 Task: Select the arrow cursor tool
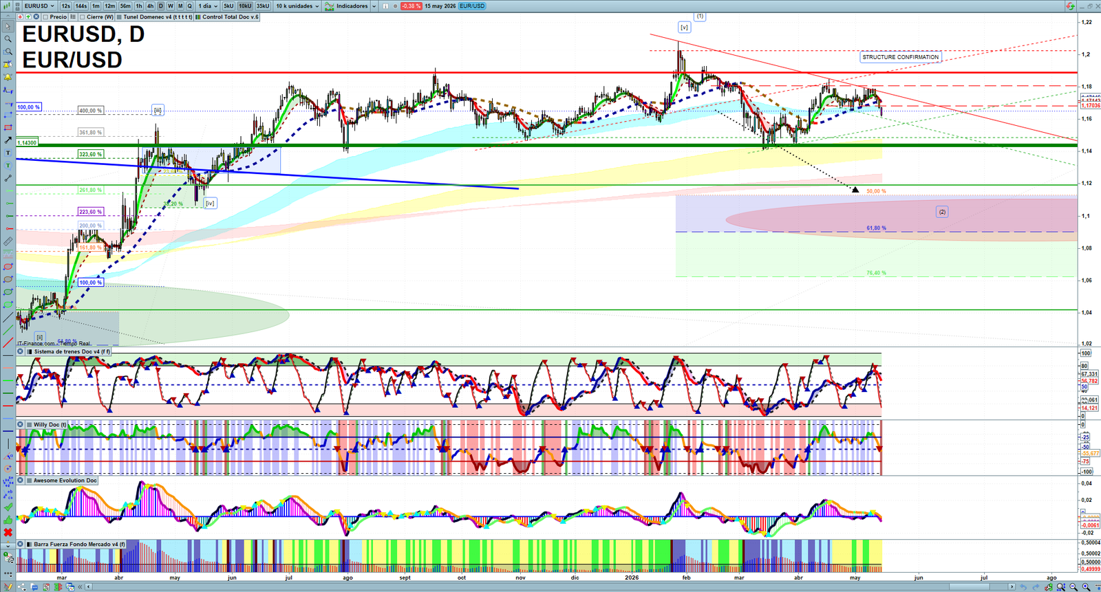(8, 25)
